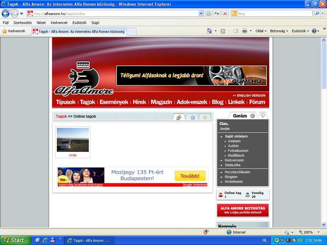Go back with the browser Back arrow
Screen dimensions: 327x245
5,14
